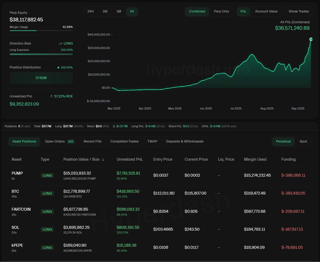Select the 1W time range
Viewport: 320px width, 262px height.
point(105,12)
